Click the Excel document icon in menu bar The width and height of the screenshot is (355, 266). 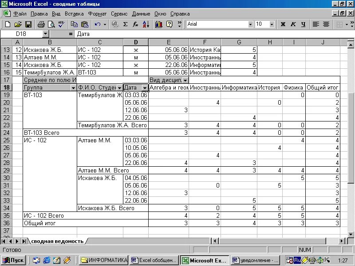click(x=7, y=13)
